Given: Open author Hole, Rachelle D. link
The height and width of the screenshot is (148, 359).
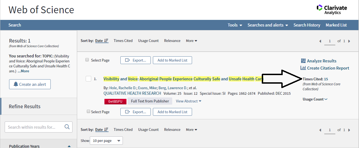Looking at the screenshot, I should click(x=123, y=88).
